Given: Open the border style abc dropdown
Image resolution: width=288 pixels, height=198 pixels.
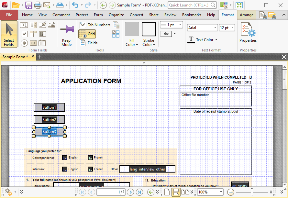Looking at the screenshot, I should point(174,34).
